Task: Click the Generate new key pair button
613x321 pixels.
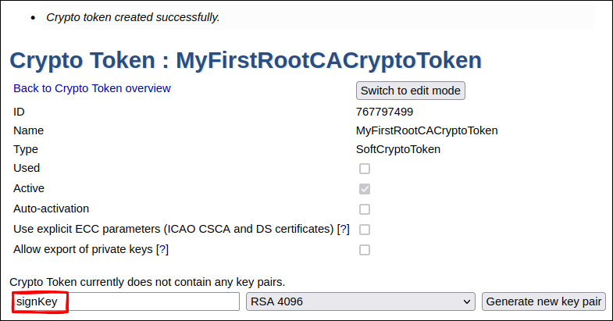Action: (x=544, y=301)
